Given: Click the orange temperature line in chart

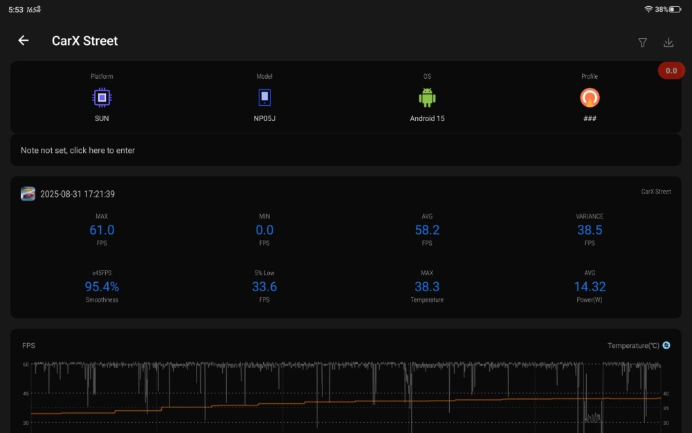Looking at the screenshot, I should click(x=346, y=402).
